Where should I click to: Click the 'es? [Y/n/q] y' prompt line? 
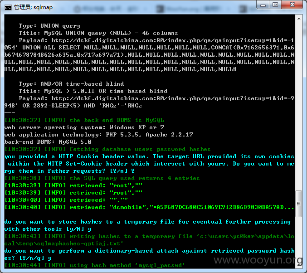pyautogui.click(x=28, y=258)
